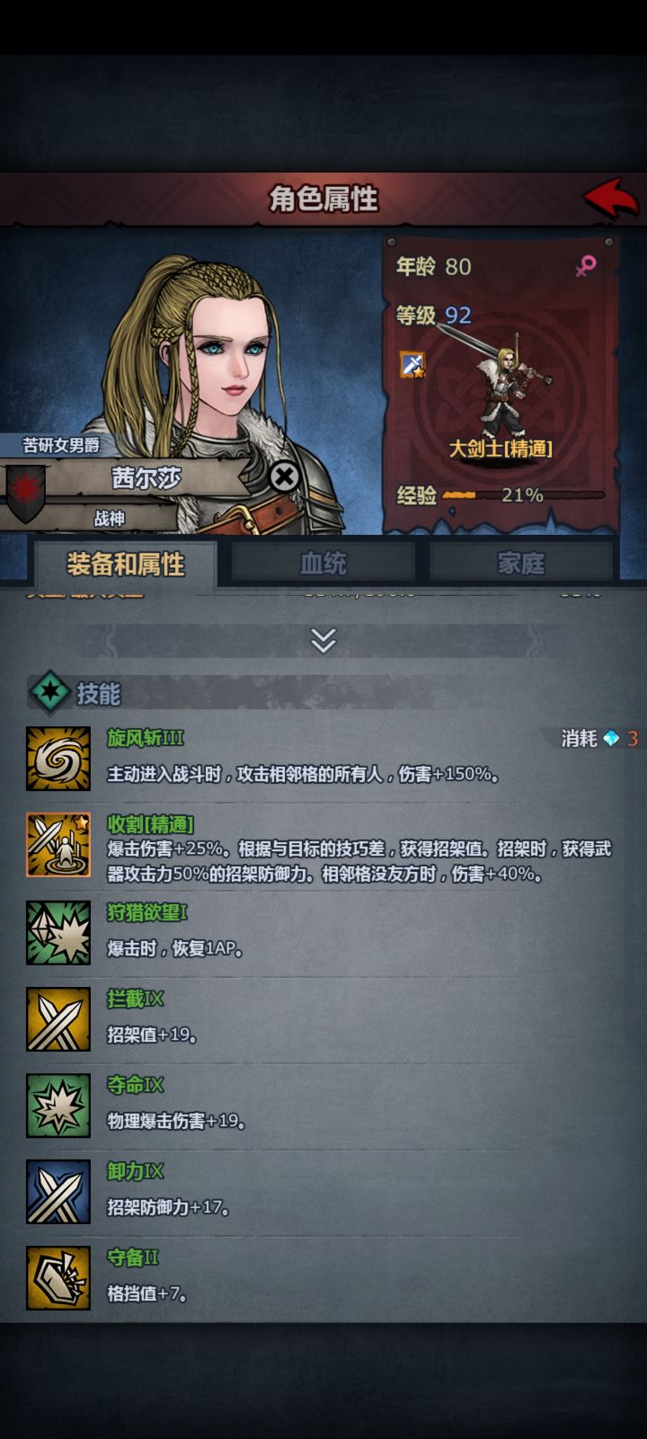Viewport: 647px width, 1439px height.
Task: Click the 经验 21% progress bar
Action: point(523,494)
